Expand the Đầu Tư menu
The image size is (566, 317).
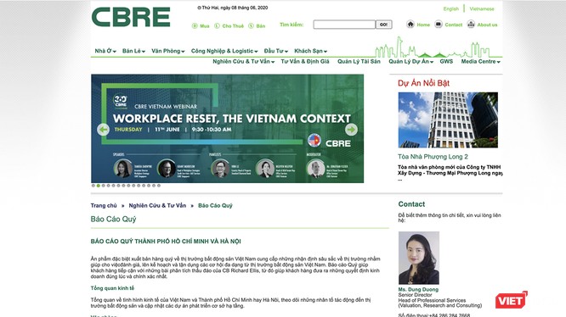point(276,51)
